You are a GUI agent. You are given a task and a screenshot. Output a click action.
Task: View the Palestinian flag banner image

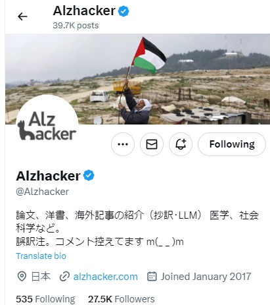(x=137, y=79)
